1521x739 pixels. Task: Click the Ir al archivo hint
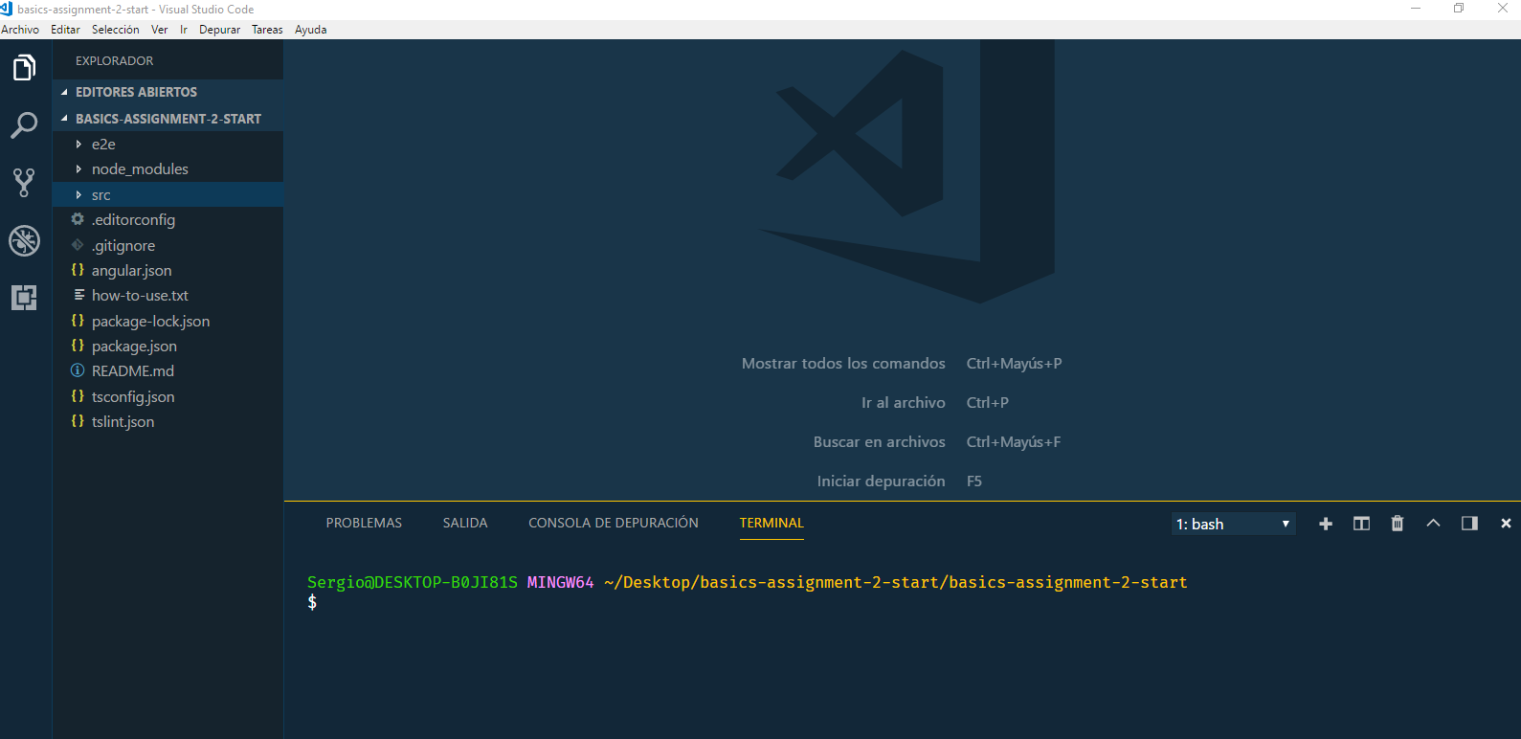pos(903,402)
